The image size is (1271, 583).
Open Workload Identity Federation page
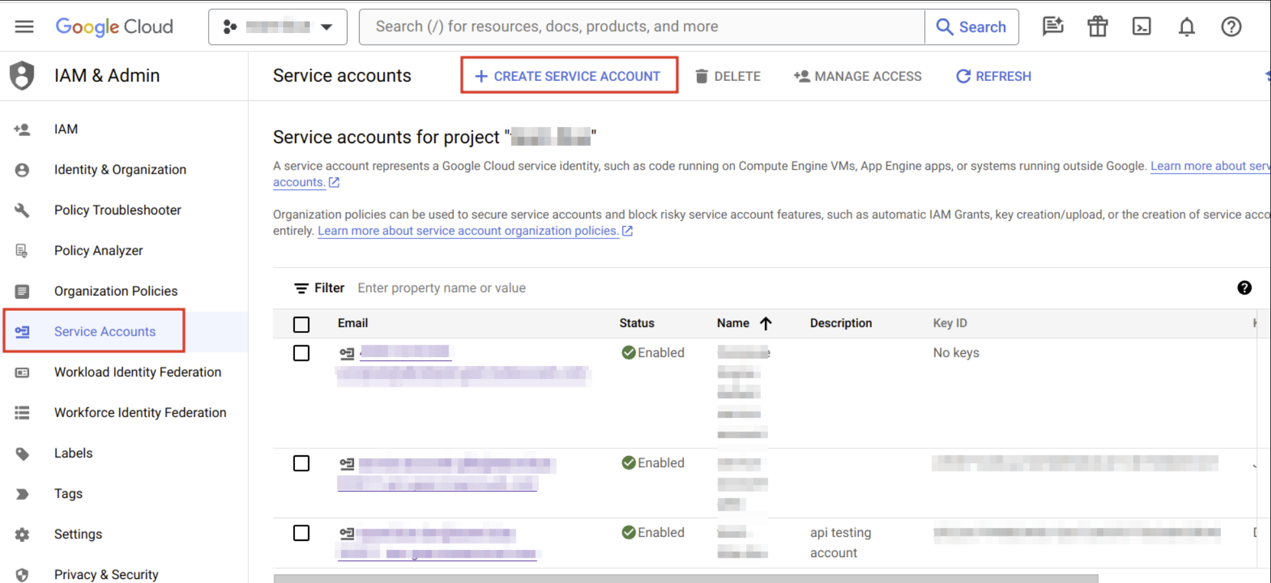[x=137, y=372]
